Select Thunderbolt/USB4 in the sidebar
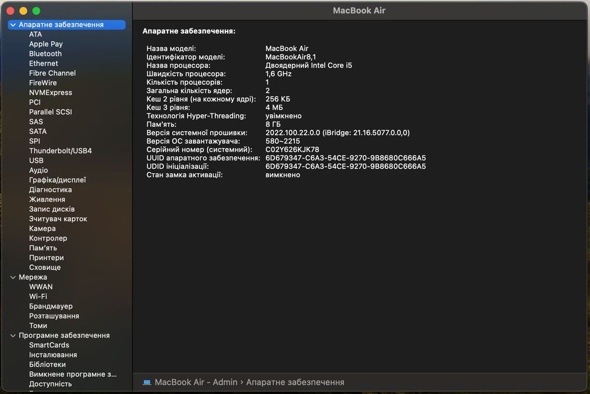590x394 pixels. (61, 151)
